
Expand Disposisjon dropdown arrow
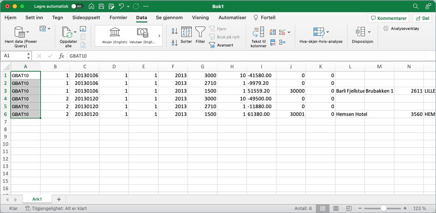click(x=369, y=32)
